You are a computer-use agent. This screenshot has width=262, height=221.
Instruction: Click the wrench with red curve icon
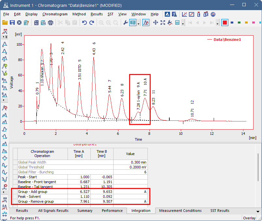tap(170, 23)
